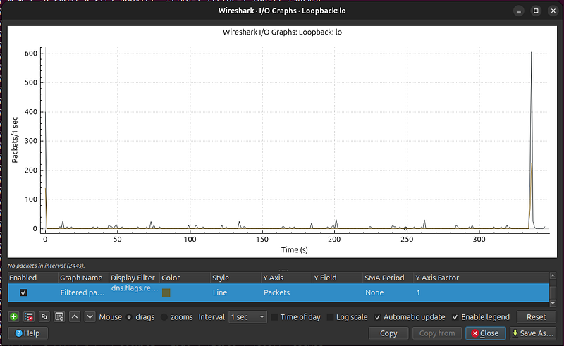Open the SMA Period cell showing None

388,292
